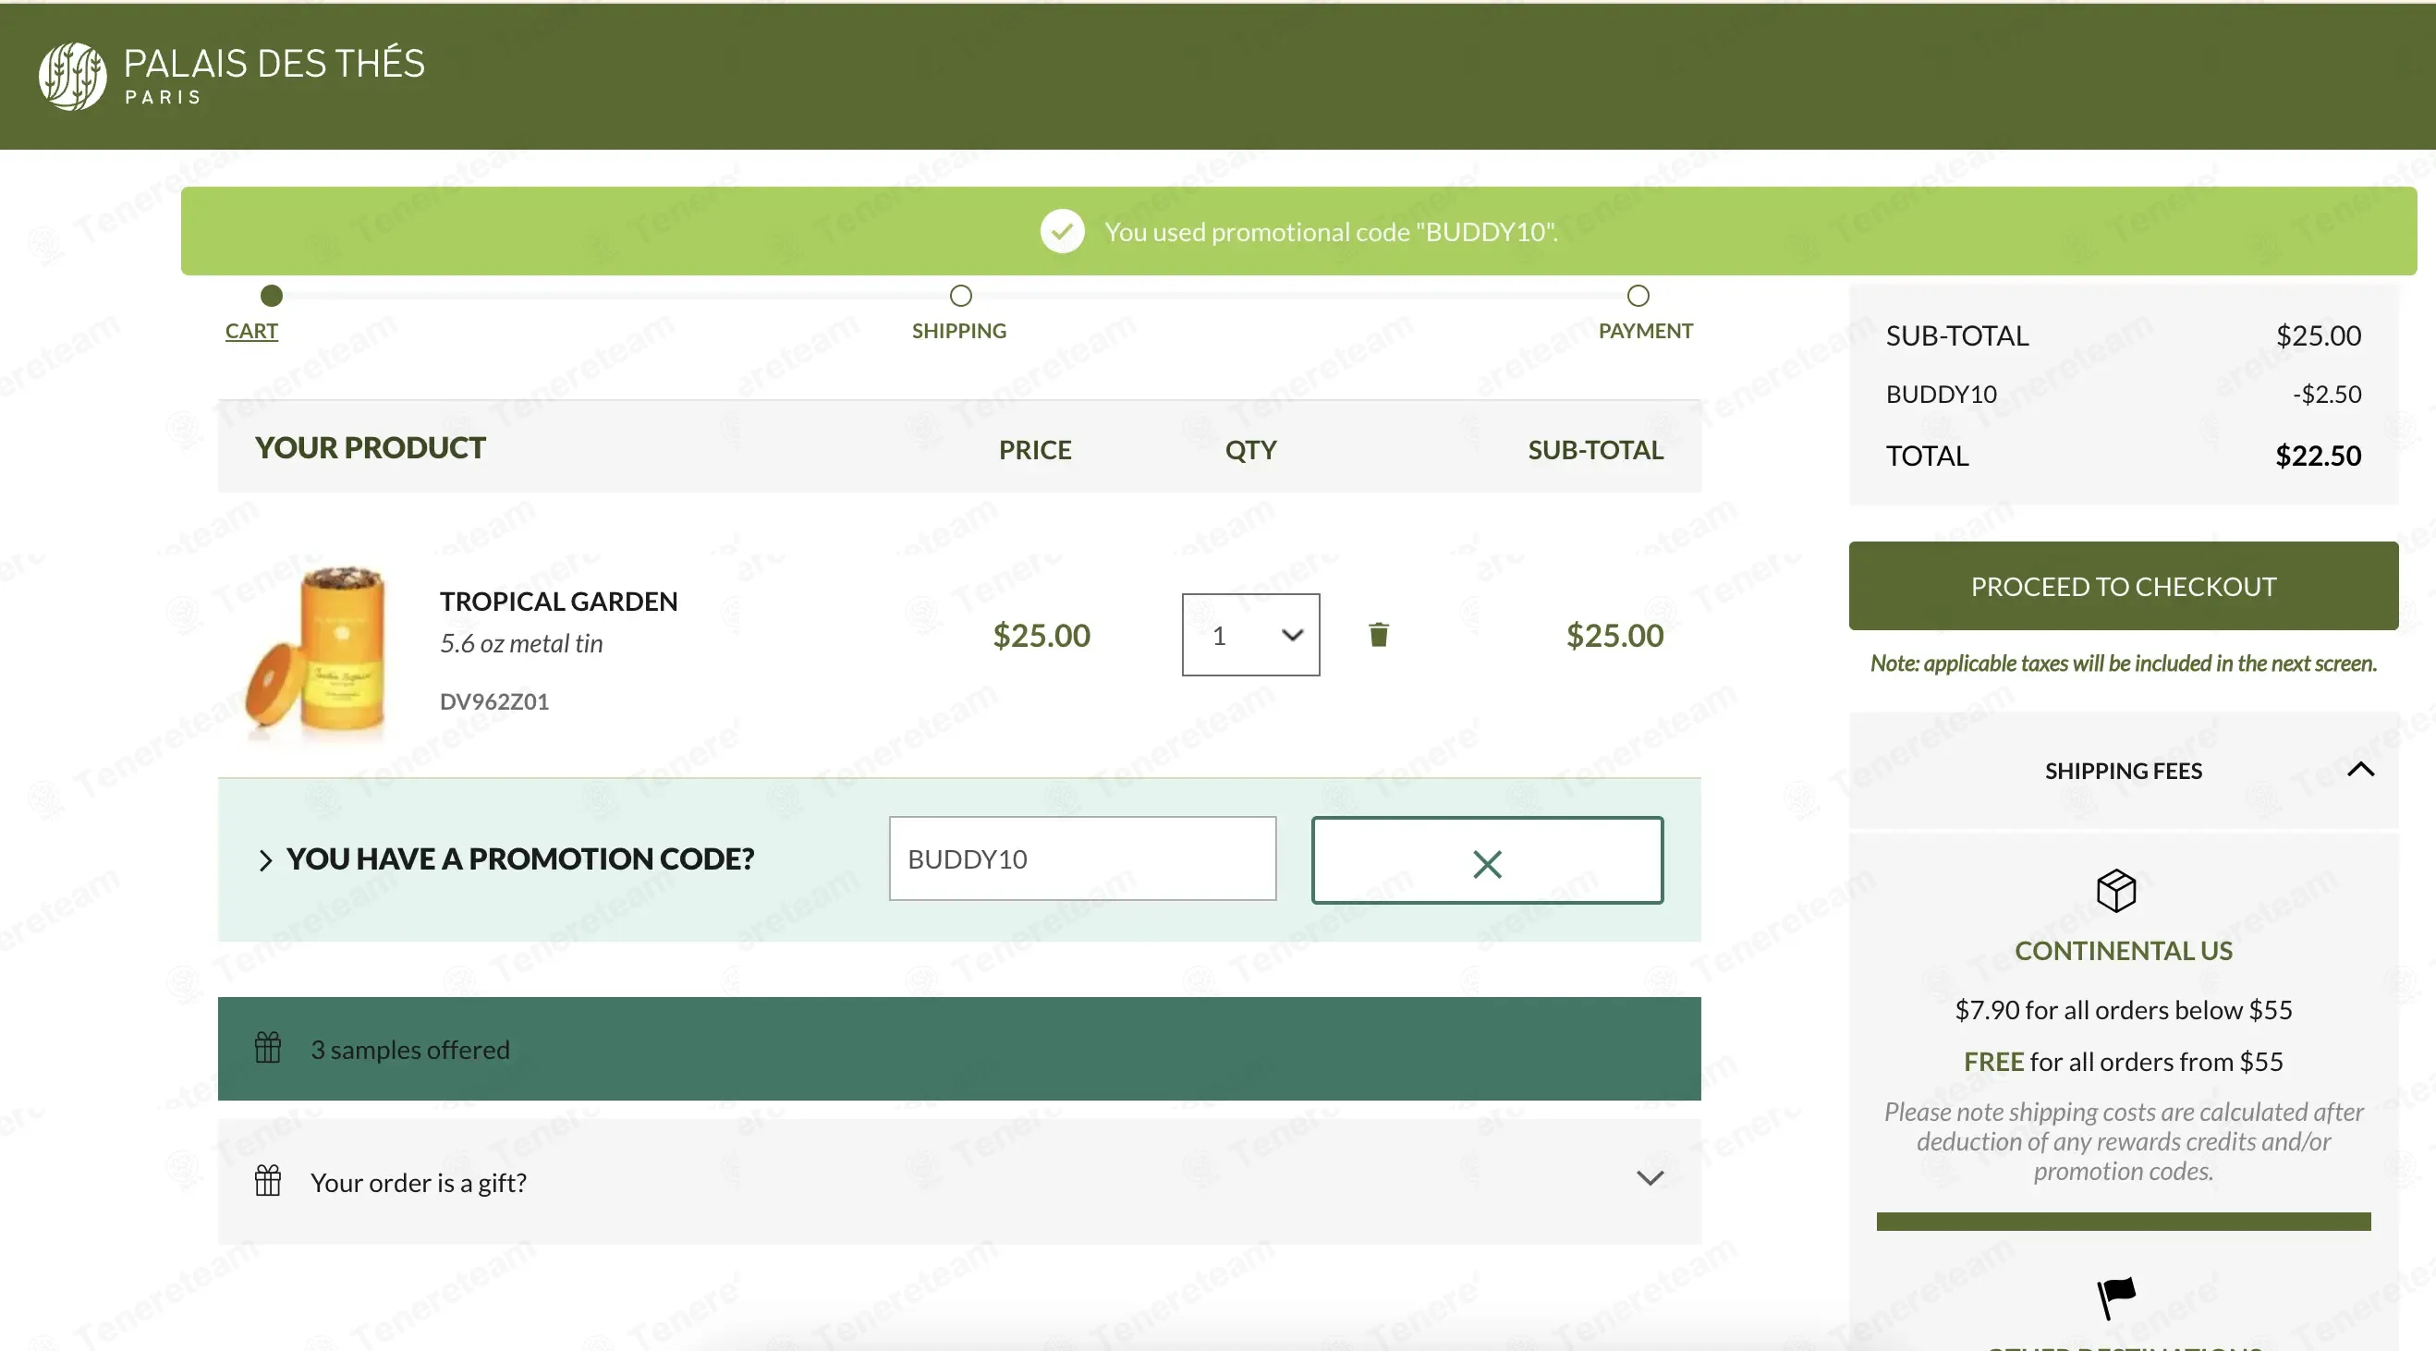This screenshot has width=2436, height=1351.
Task: Go to the SHIPPING step label
Action: [959, 331]
